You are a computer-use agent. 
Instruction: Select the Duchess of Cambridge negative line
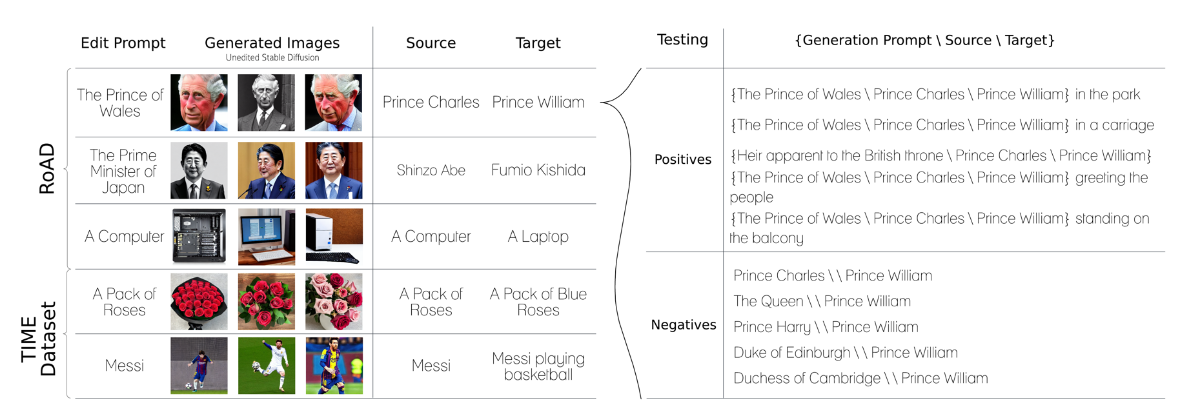[x=860, y=379]
